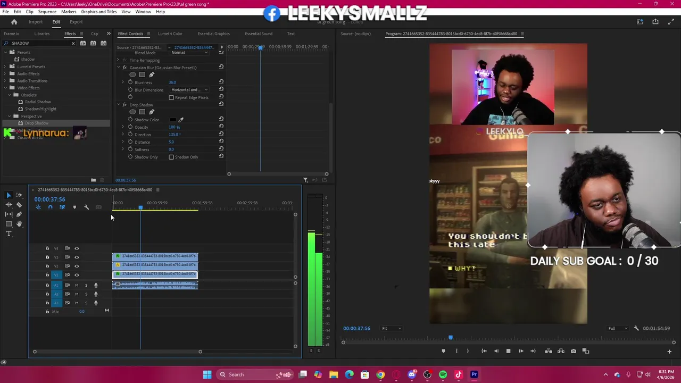Create 4-point polygon mask for Drop Shadow
681x383 pixels.
point(142,112)
